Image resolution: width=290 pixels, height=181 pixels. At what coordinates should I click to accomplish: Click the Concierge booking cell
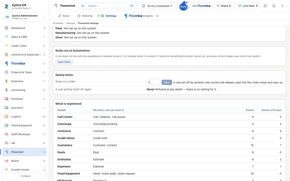click(x=105, y=124)
